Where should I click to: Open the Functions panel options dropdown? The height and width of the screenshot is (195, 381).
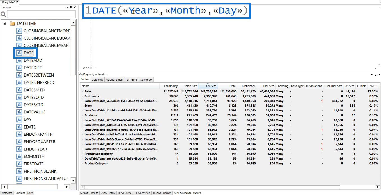coord(67,7)
